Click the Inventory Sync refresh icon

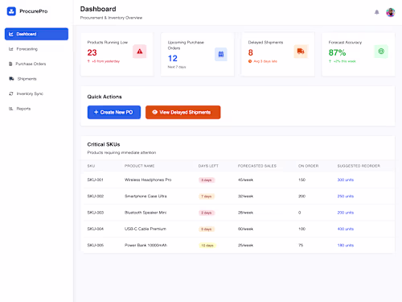[11, 93]
